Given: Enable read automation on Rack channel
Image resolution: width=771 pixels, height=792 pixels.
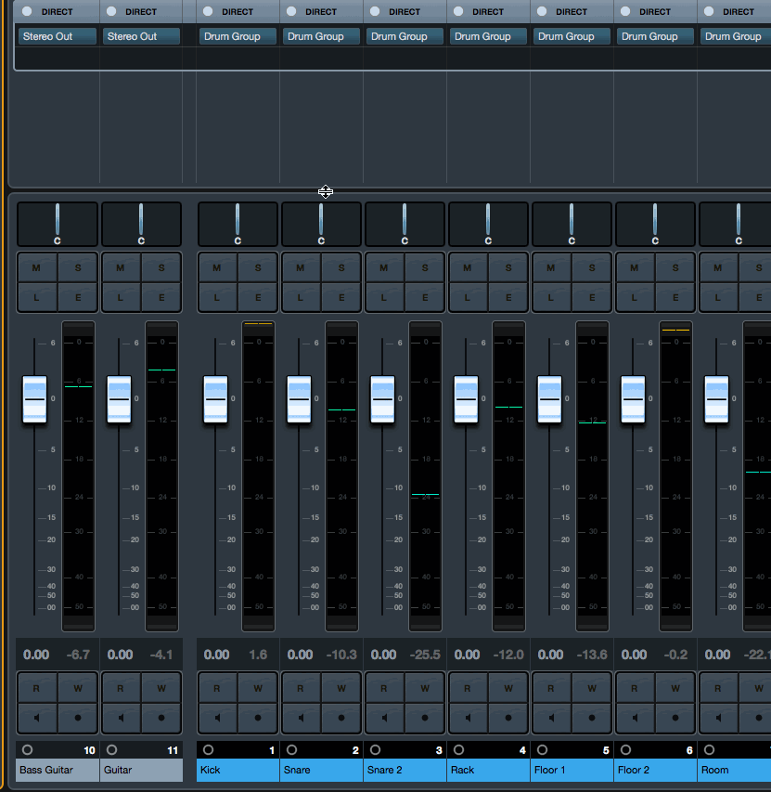Looking at the screenshot, I should point(468,688).
